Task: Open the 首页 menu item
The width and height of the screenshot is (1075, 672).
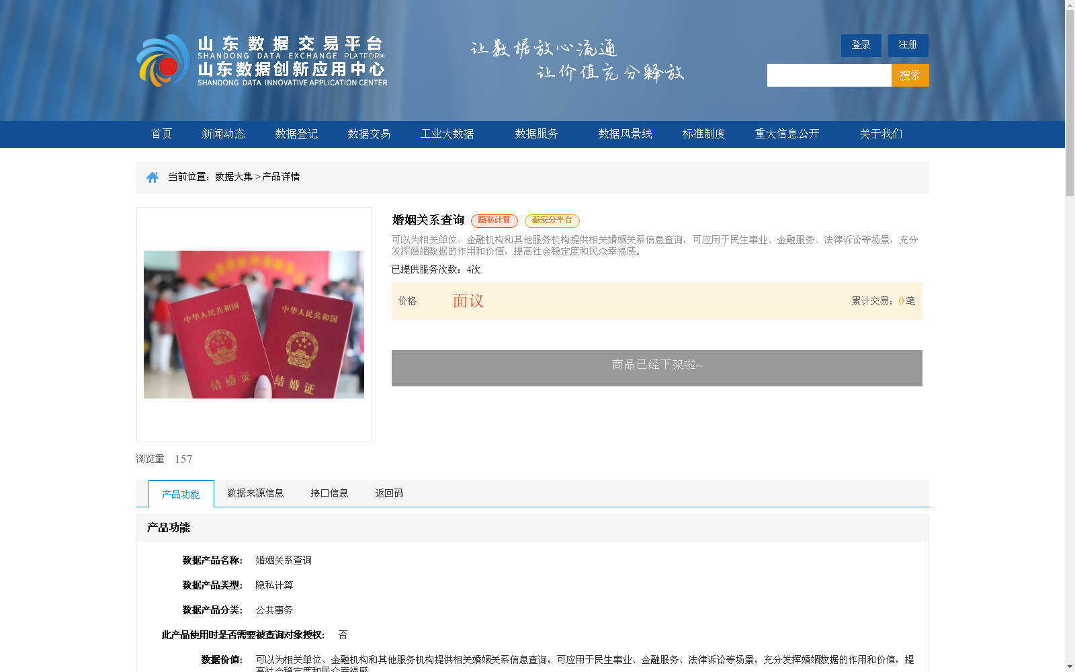Action: pos(161,134)
